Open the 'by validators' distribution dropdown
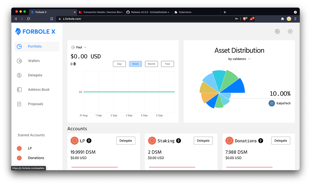Viewport: 311px width, 185px height. pyautogui.click(x=239, y=59)
